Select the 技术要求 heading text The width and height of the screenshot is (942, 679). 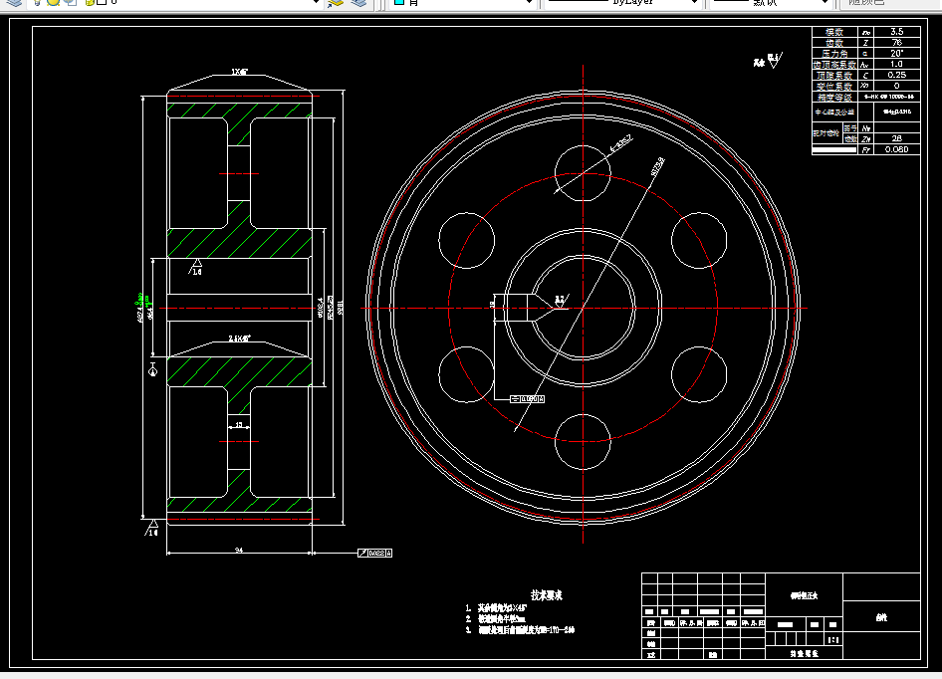[x=546, y=595]
